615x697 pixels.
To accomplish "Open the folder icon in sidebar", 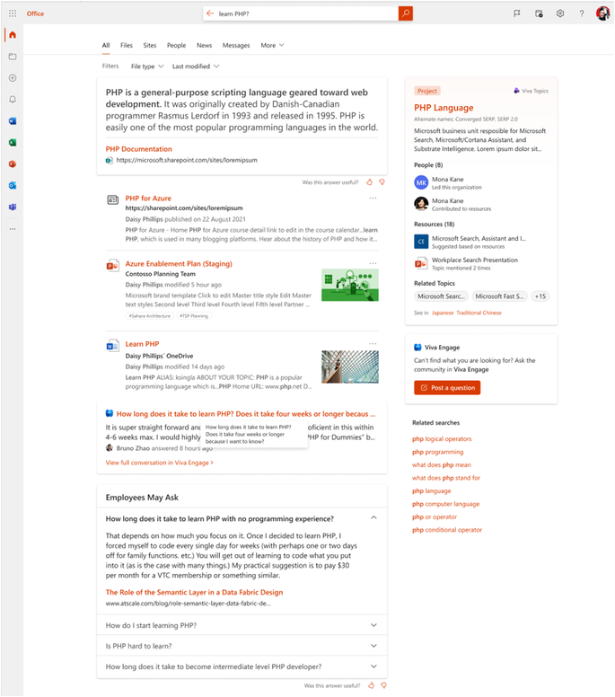I will pos(13,57).
